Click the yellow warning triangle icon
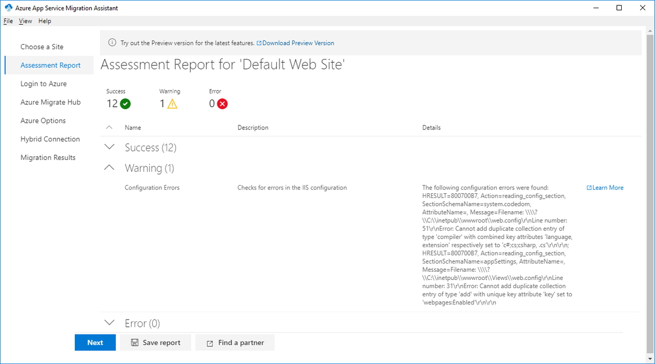 (x=172, y=104)
